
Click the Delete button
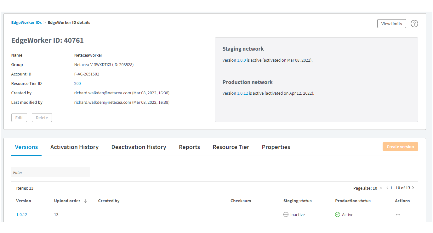click(42, 118)
